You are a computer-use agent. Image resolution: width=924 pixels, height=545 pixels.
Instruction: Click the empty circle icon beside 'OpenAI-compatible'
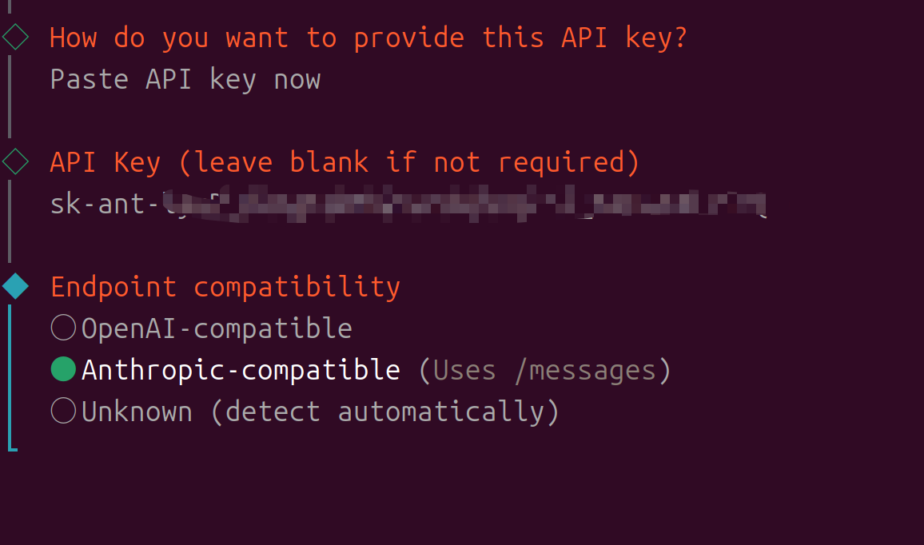[x=62, y=327]
